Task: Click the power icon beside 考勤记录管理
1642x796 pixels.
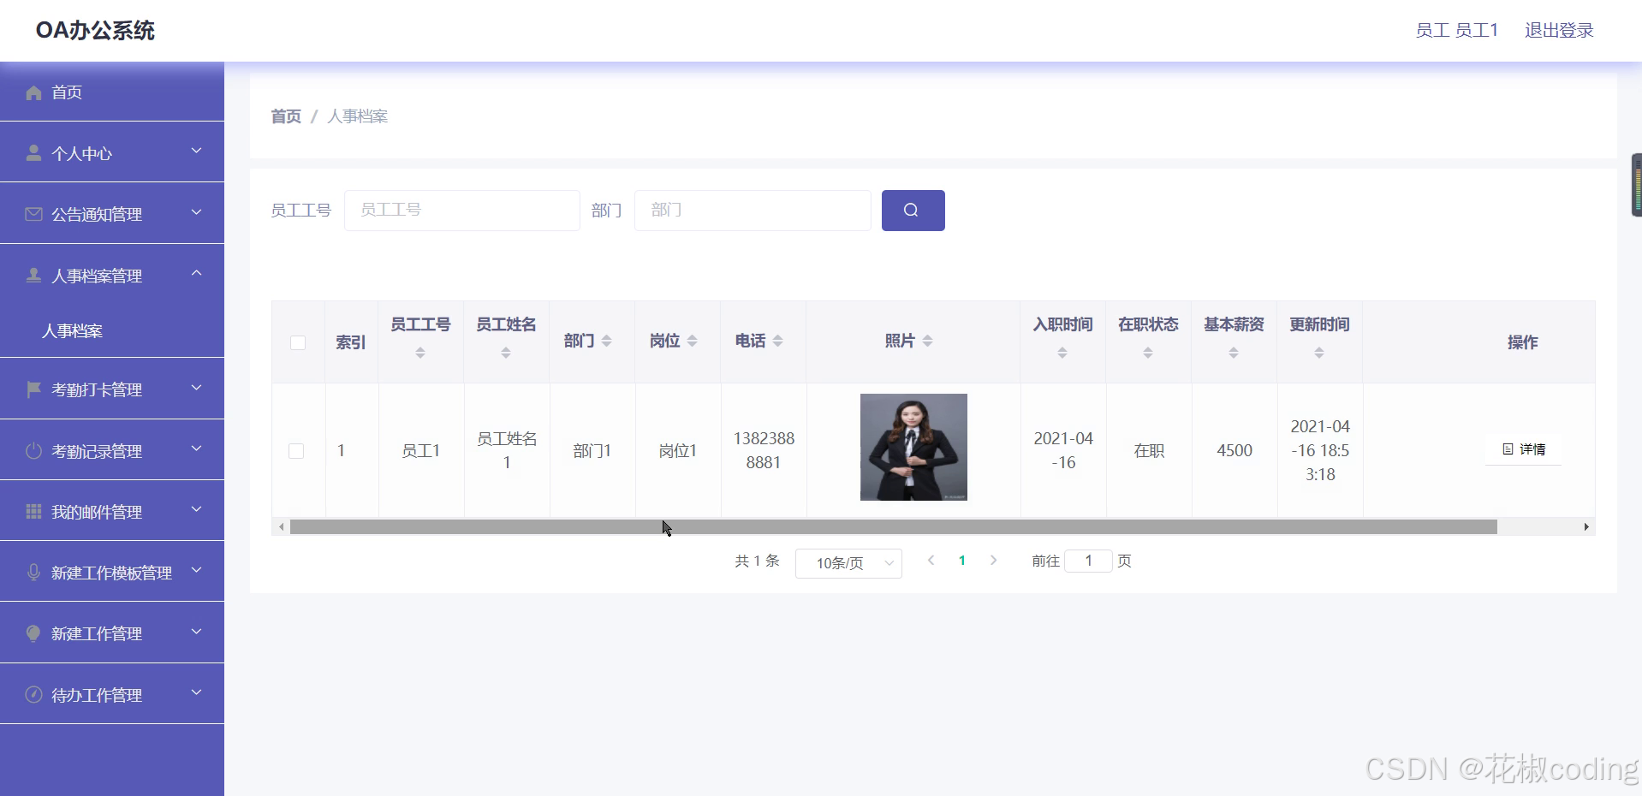Action: click(x=33, y=451)
